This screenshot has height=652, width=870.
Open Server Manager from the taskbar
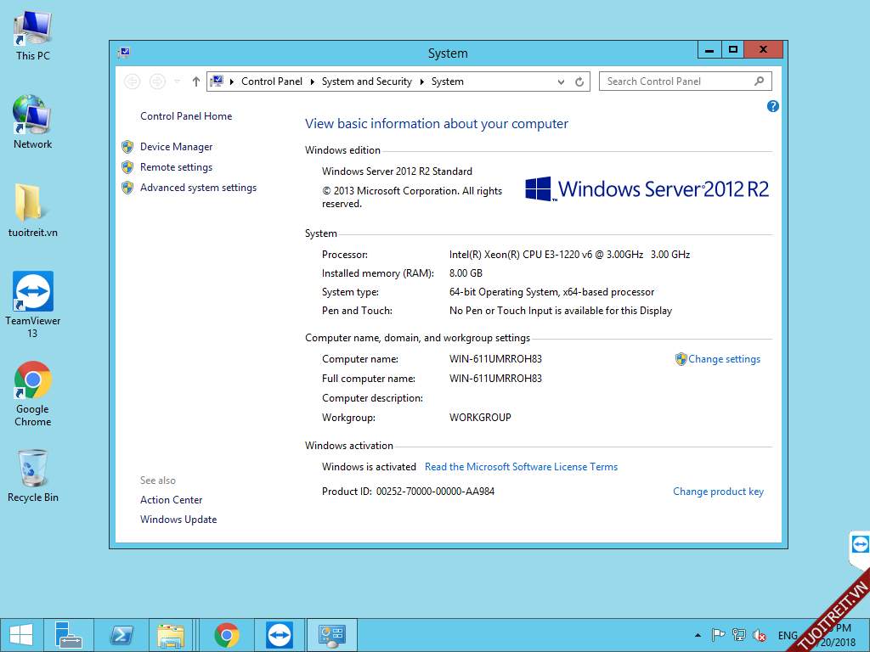point(68,634)
